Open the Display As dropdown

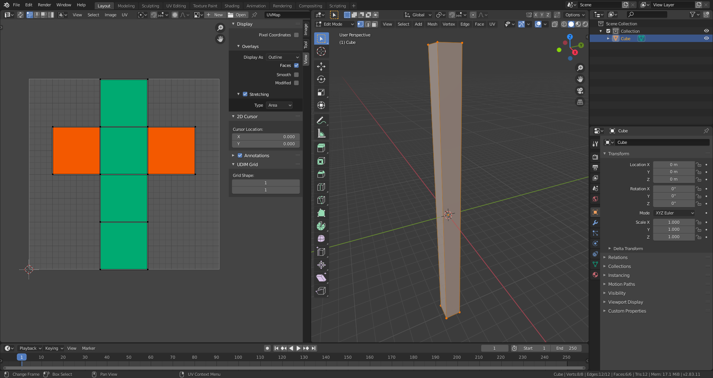[x=283, y=57]
